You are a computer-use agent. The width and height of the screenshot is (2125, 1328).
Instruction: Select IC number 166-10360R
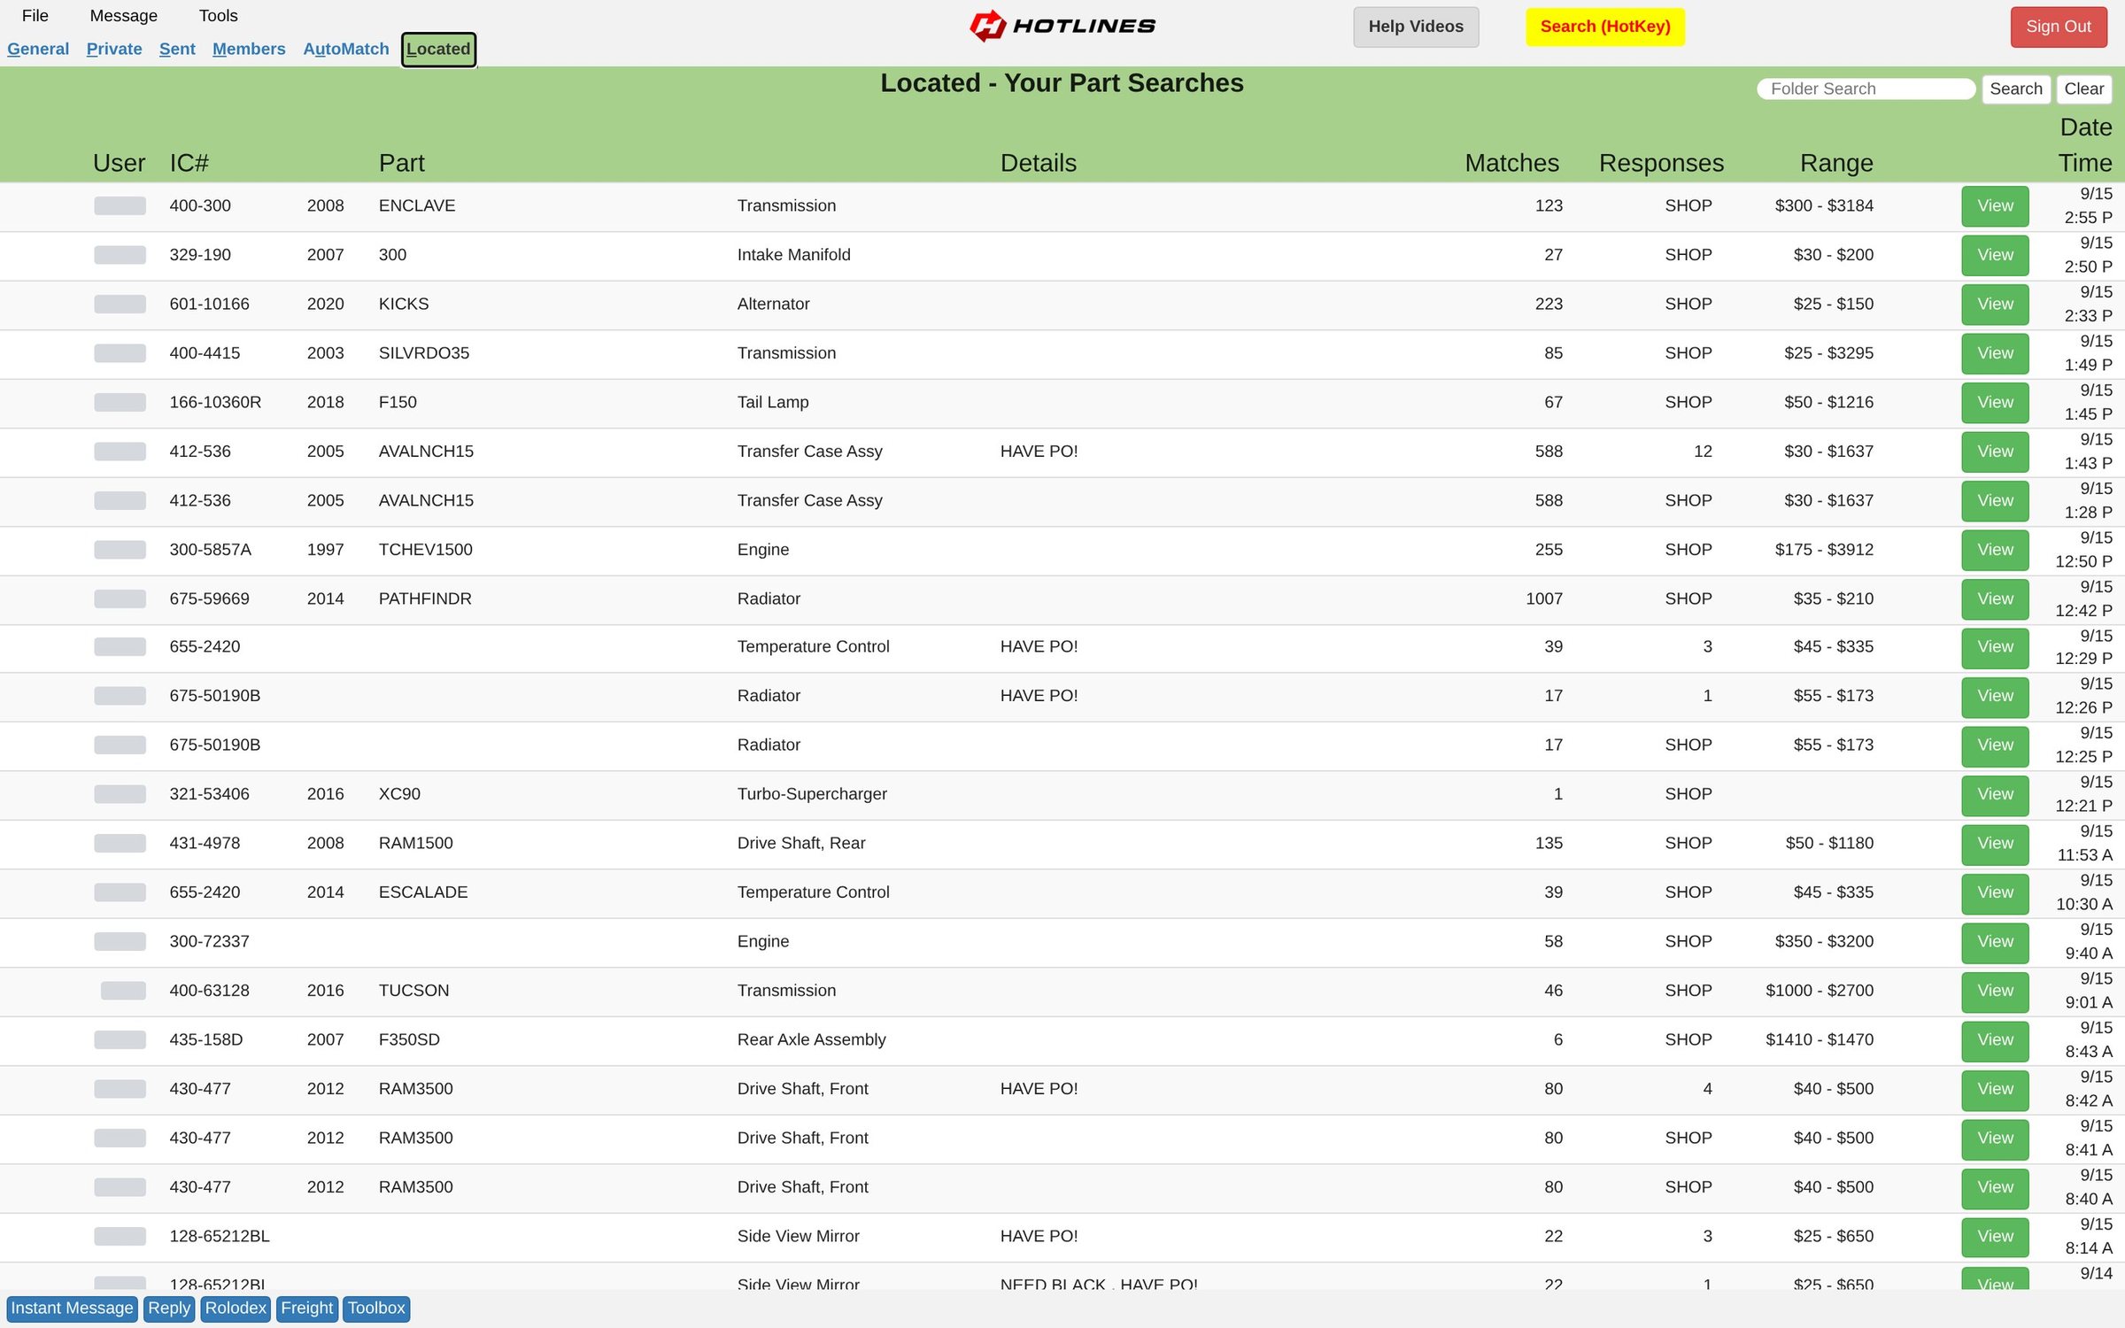(215, 402)
